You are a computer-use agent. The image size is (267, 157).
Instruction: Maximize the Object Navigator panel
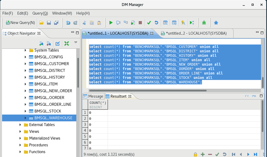click(77, 33)
